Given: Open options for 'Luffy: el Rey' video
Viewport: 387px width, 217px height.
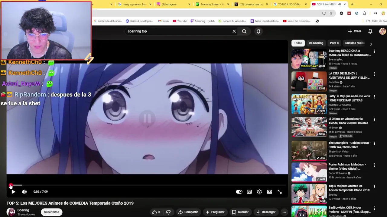Looking at the screenshot, I should [x=375, y=97].
